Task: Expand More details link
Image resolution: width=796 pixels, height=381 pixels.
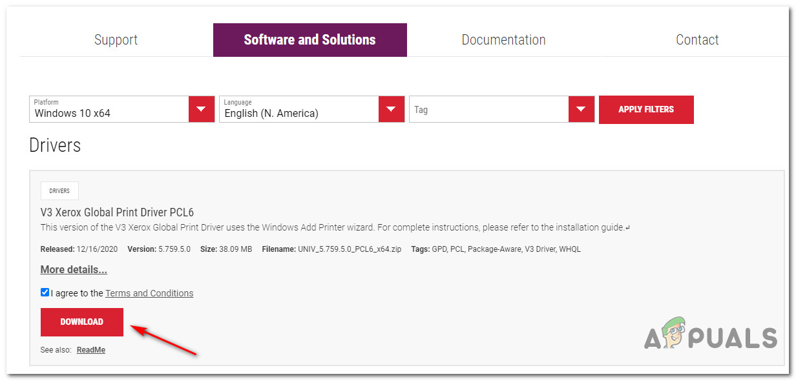Action: click(74, 269)
